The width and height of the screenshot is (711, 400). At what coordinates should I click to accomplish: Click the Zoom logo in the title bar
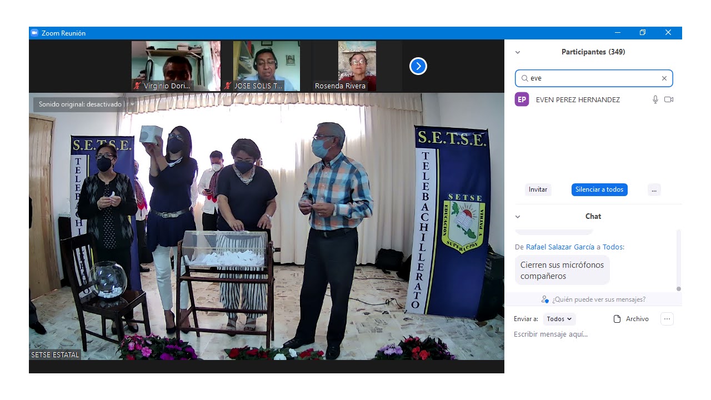coord(34,33)
